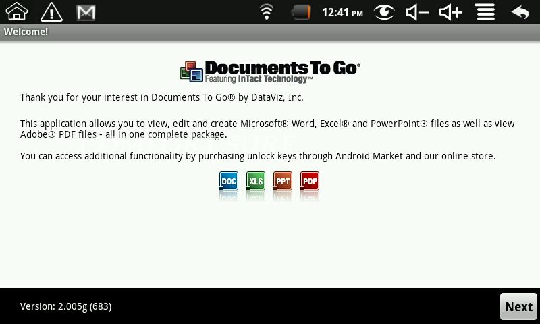The height and width of the screenshot is (324, 540).
Task: Tap the Android Market unlock keys sentence
Action: [x=258, y=156]
